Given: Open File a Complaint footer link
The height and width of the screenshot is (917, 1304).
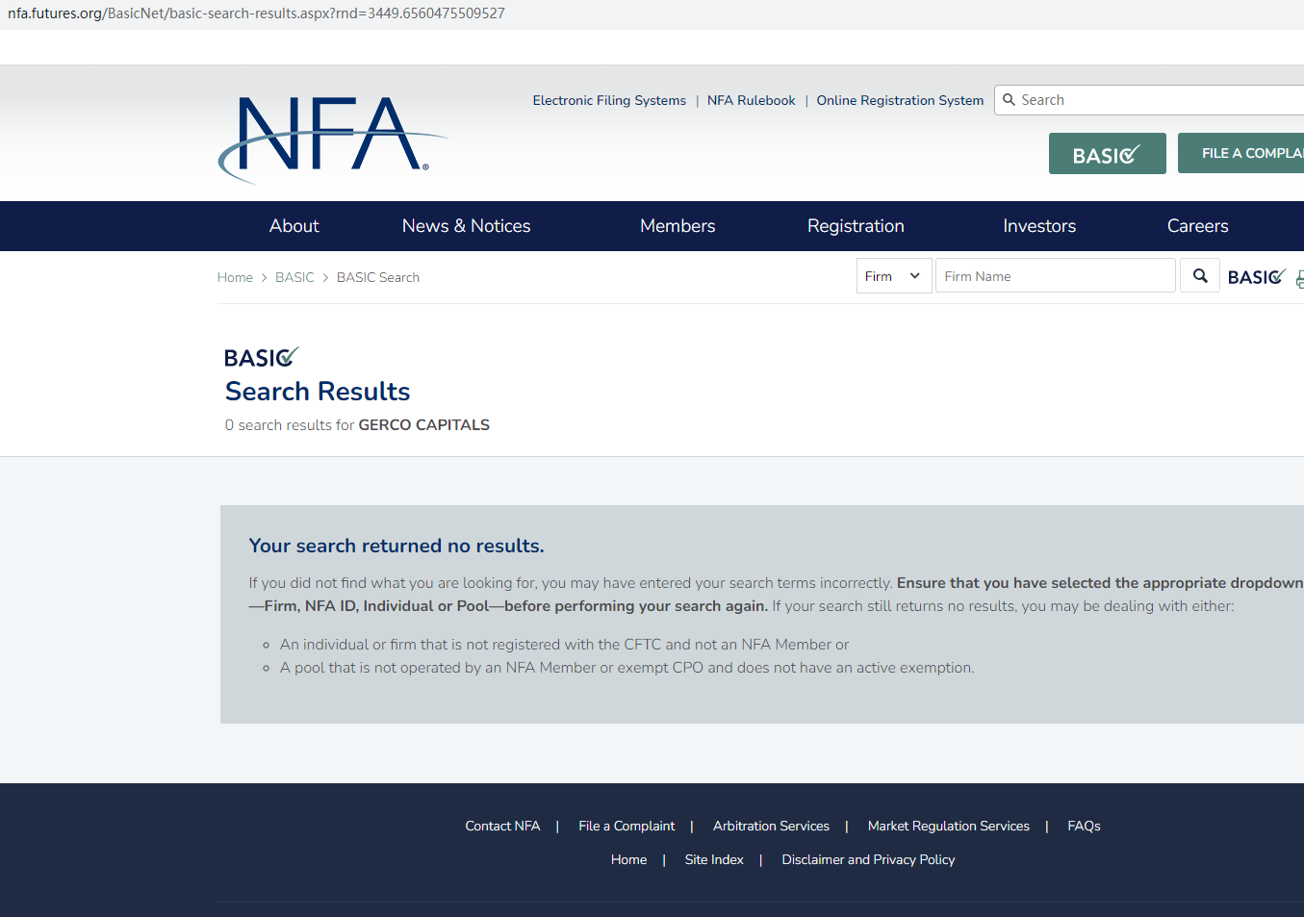Looking at the screenshot, I should [x=626, y=826].
